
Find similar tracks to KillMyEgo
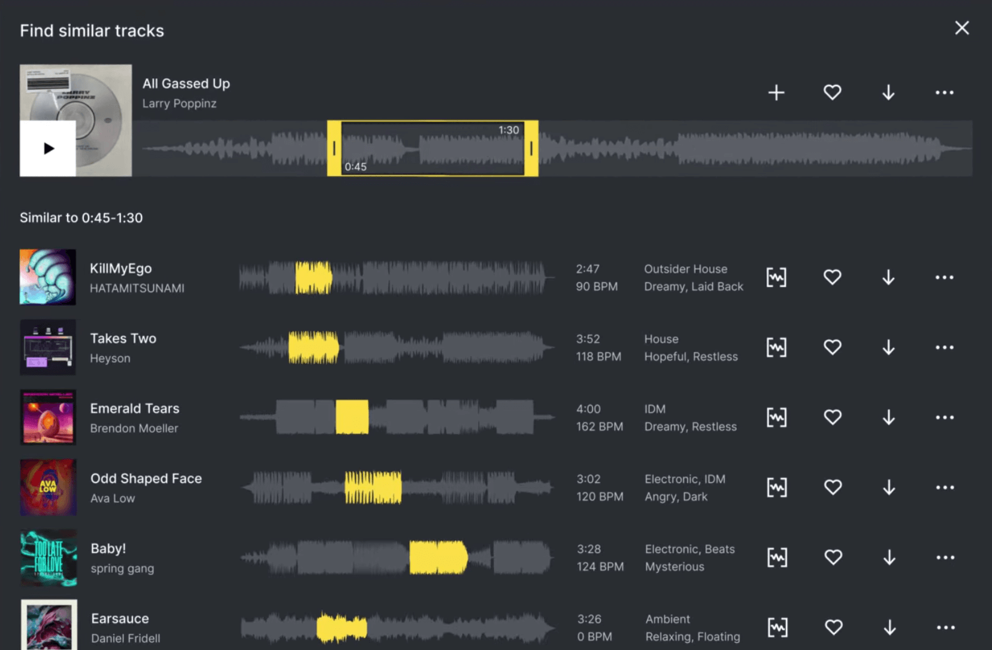tap(776, 278)
